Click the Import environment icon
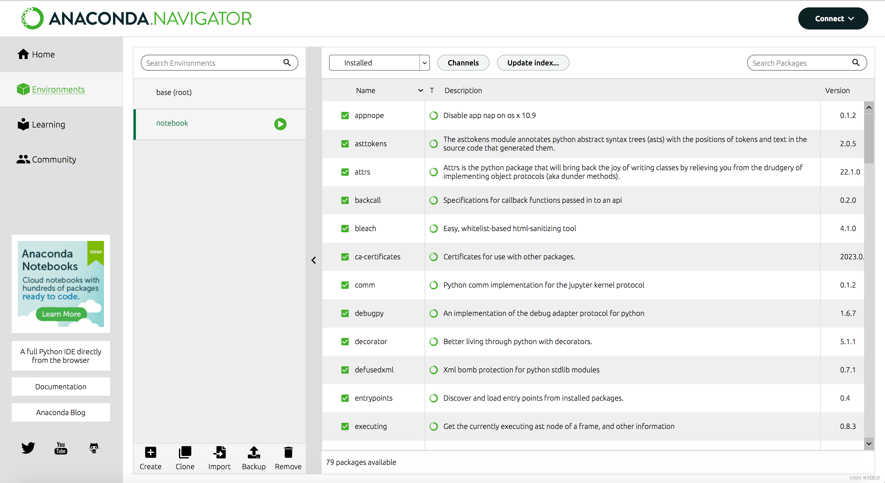This screenshot has height=483, width=885. tap(219, 452)
